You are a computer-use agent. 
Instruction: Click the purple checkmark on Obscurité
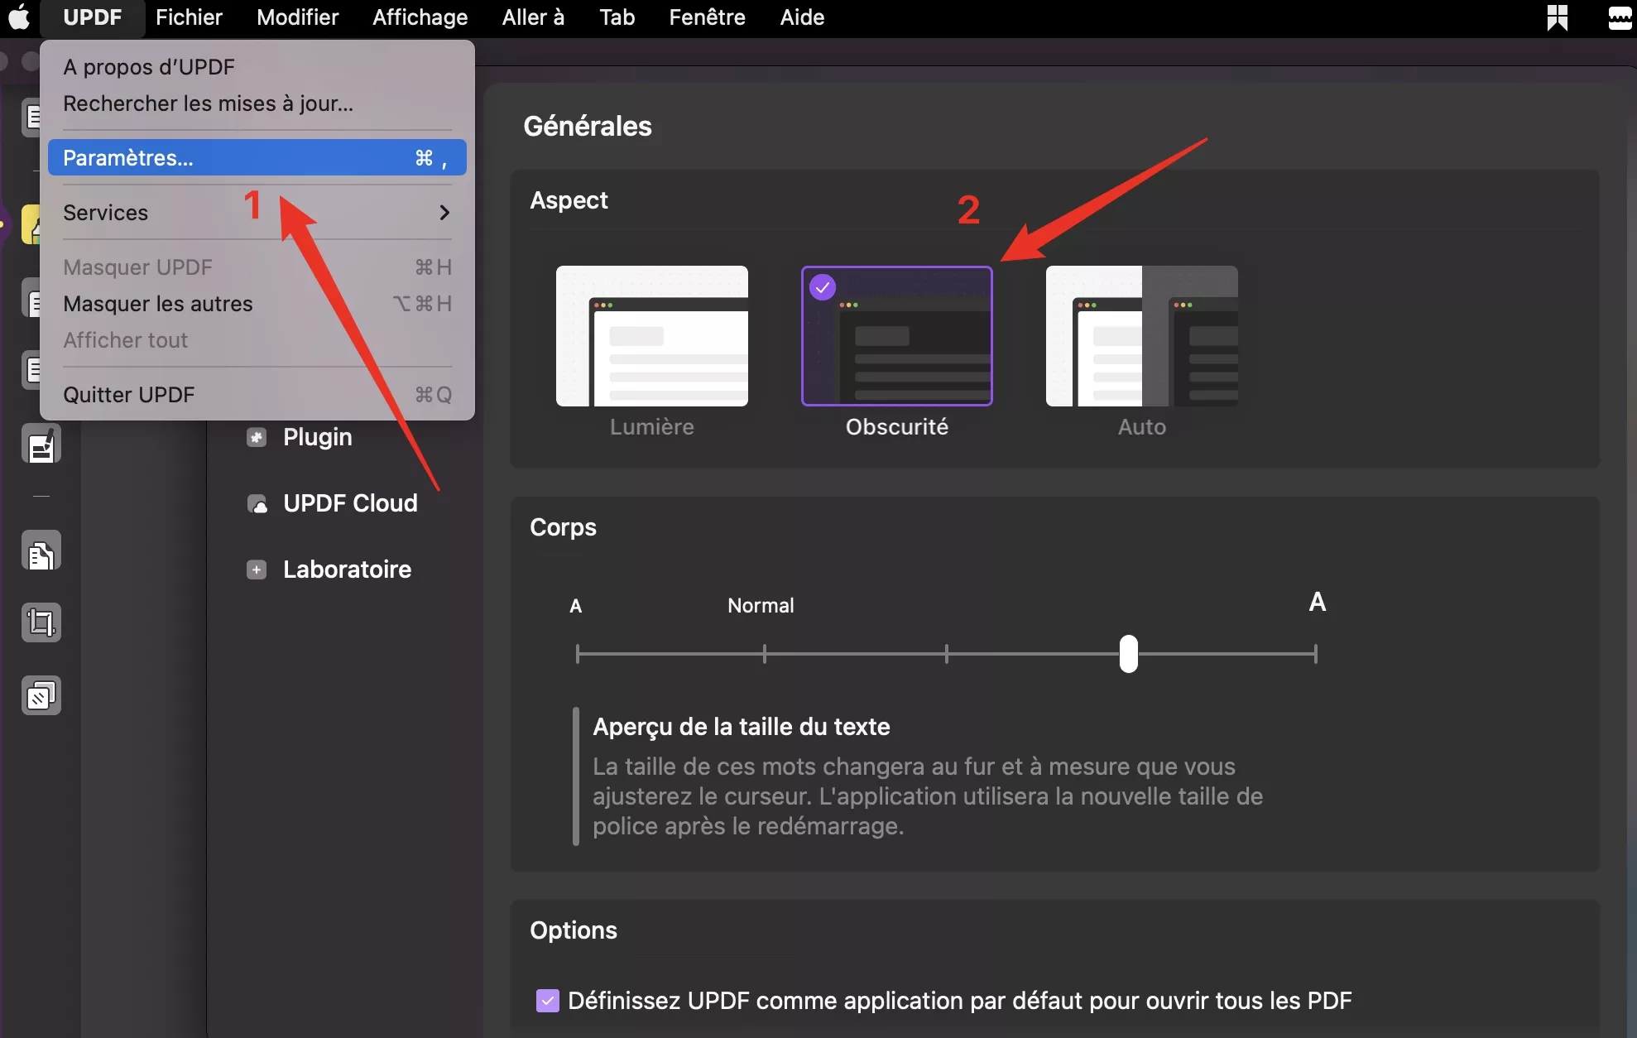pyautogui.click(x=823, y=287)
